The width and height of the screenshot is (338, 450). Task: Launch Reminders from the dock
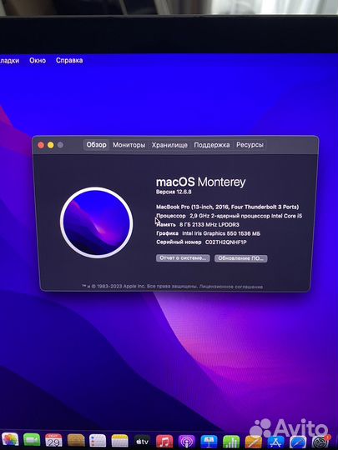[98, 441]
